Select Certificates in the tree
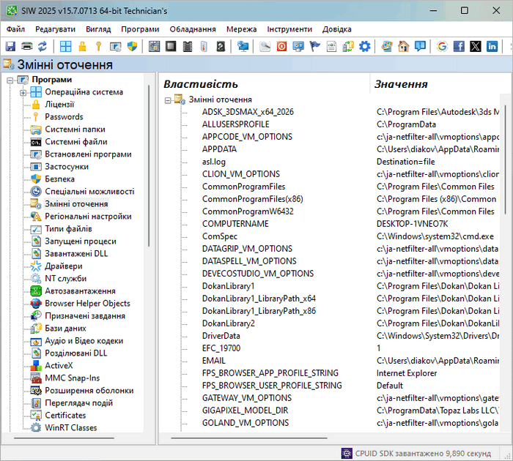Image resolution: width=513 pixels, height=461 pixels. (x=65, y=415)
